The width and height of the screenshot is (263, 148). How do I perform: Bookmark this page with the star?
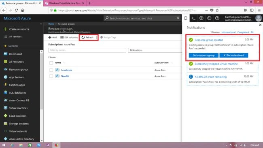coord(217,10)
